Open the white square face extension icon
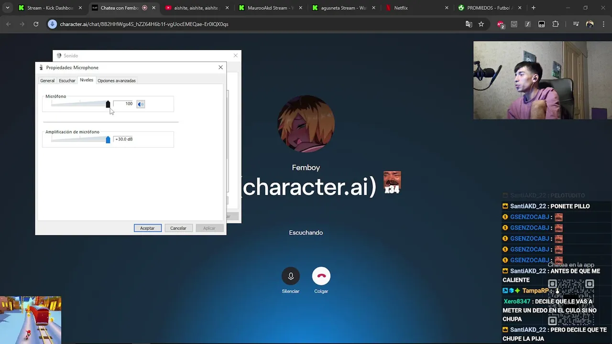 click(542, 24)
